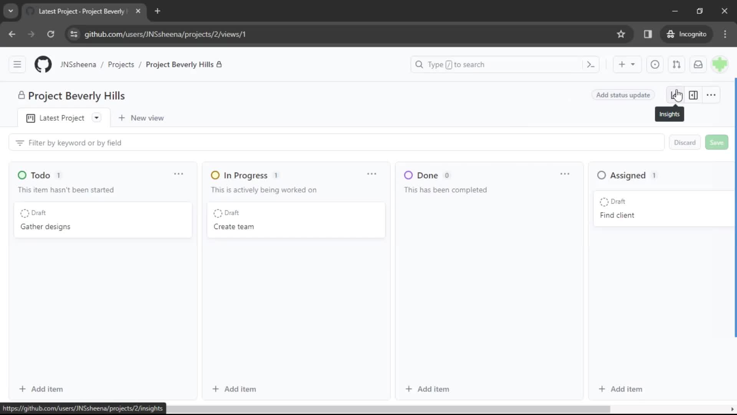Toggle Assigned status circle indicator
This screenshot has height=415, width=737.
(601, 175)
